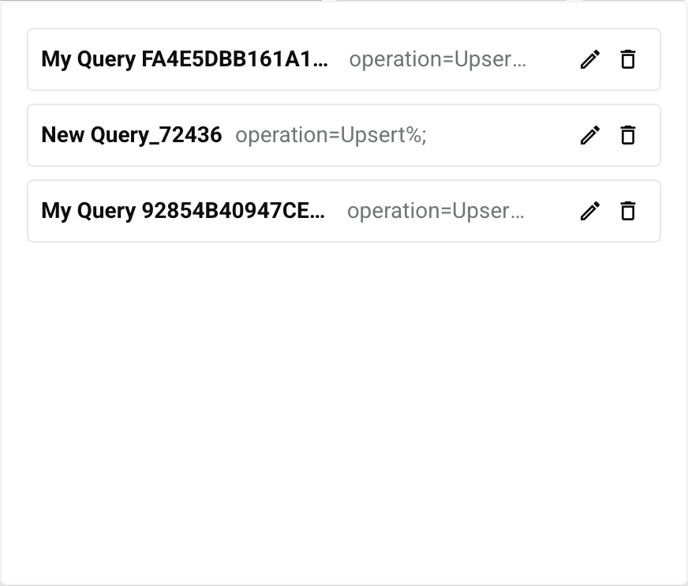Click the white list panel background area

tap(344, 395)
